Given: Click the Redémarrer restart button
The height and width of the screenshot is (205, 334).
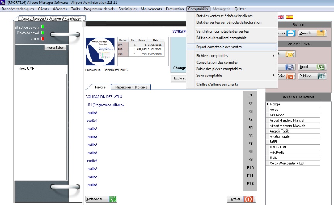Looking at the screenshot, I should (101, 199).
